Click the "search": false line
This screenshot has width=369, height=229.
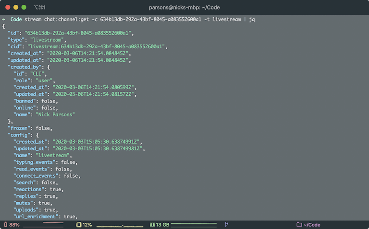[x=36, y=183]
